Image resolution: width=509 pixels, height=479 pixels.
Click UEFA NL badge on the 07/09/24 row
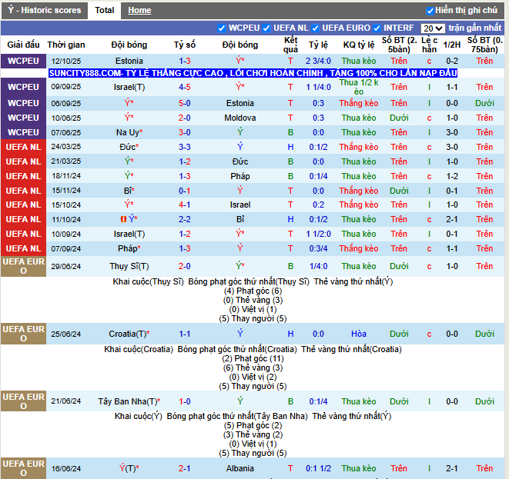[x=23, y=248]
